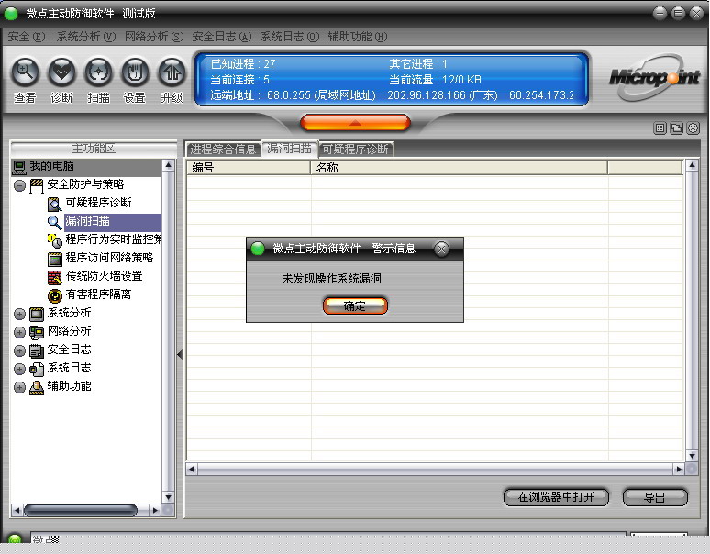
Task: Click the 网络分析 tree icon
Action: (x=37, y=332)
